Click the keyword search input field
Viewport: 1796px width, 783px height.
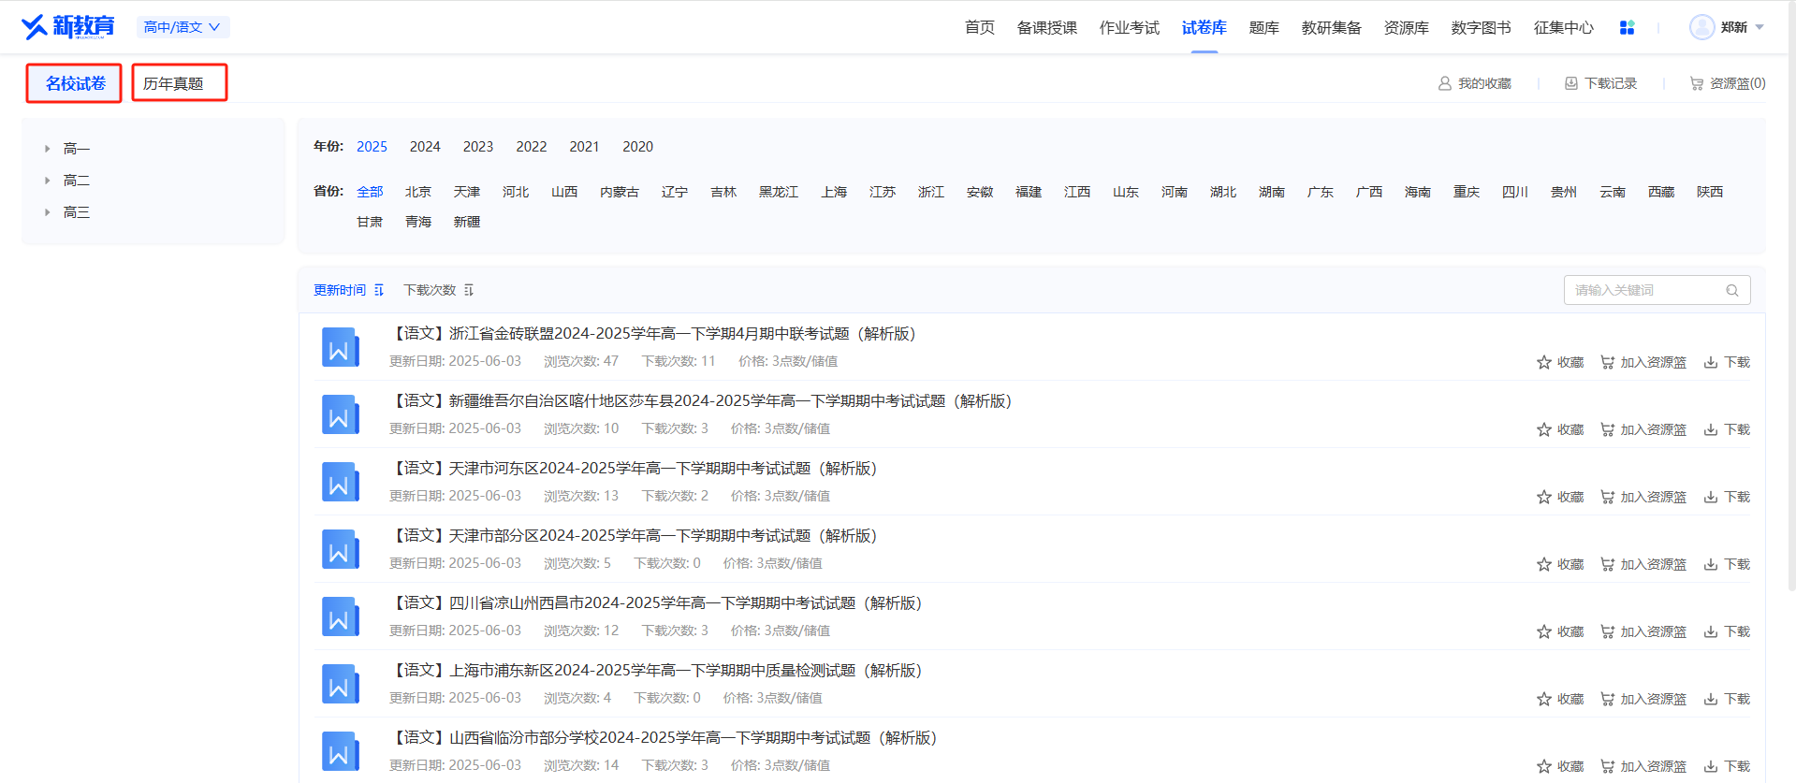[1645, 290]
